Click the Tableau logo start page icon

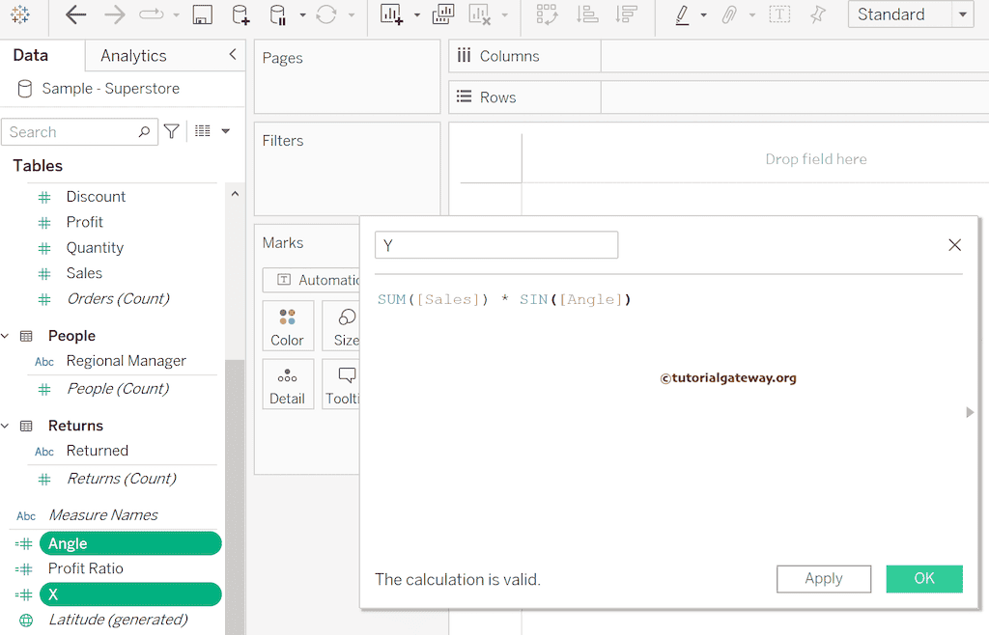(20, 14)
